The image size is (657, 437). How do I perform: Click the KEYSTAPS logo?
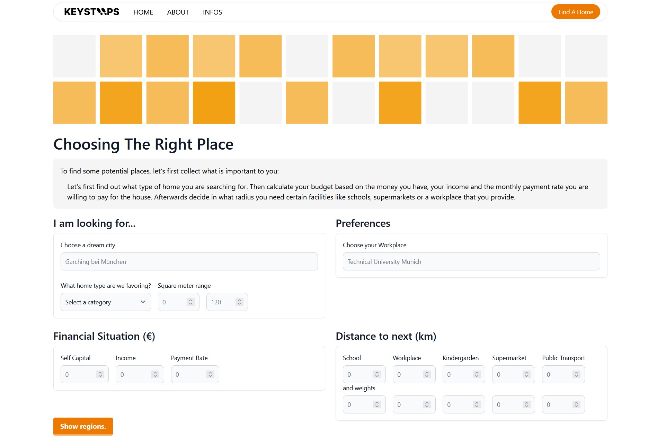[91, 12]
